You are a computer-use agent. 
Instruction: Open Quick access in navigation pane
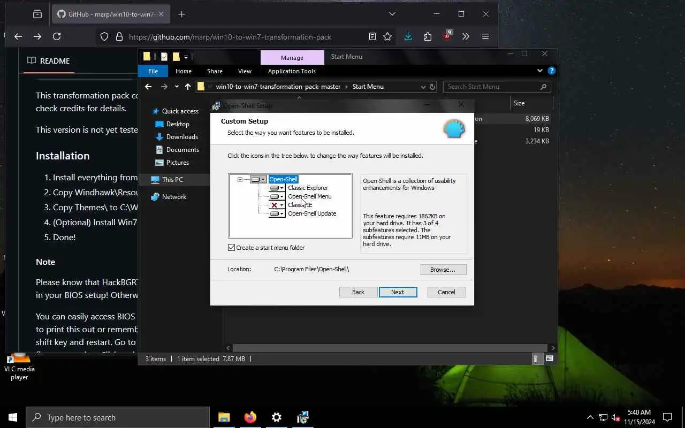coord(176,111)
